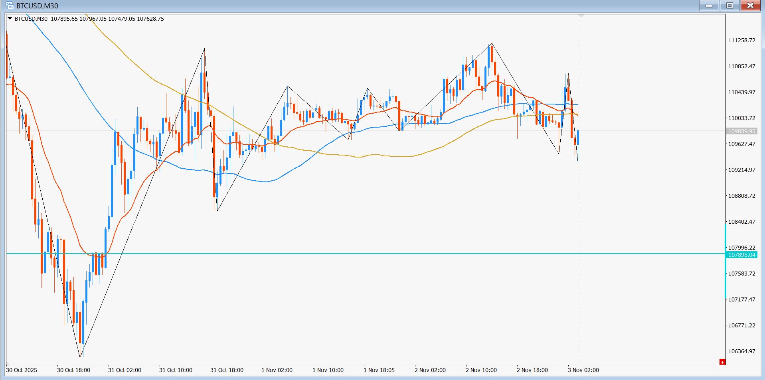Click the 109627.47 price scale value

pos(741,144)
